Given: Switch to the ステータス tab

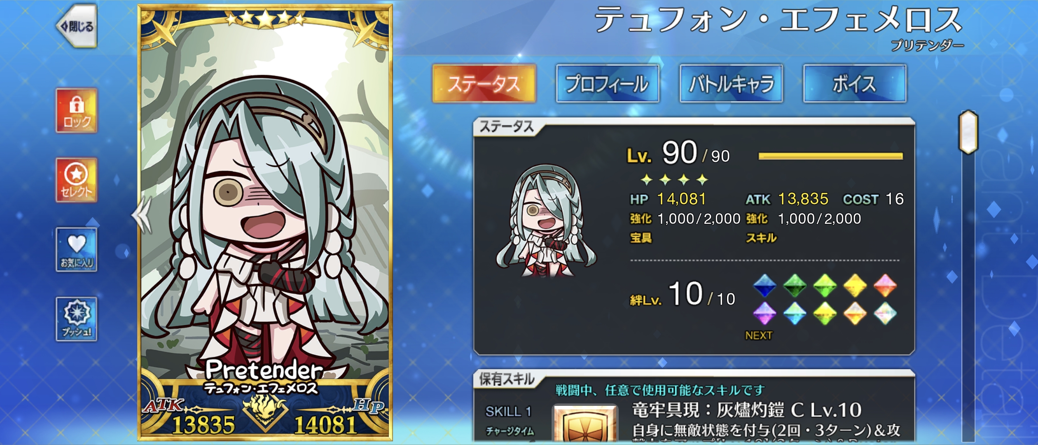Looking at the screenshot, I should tap(484, 84).
